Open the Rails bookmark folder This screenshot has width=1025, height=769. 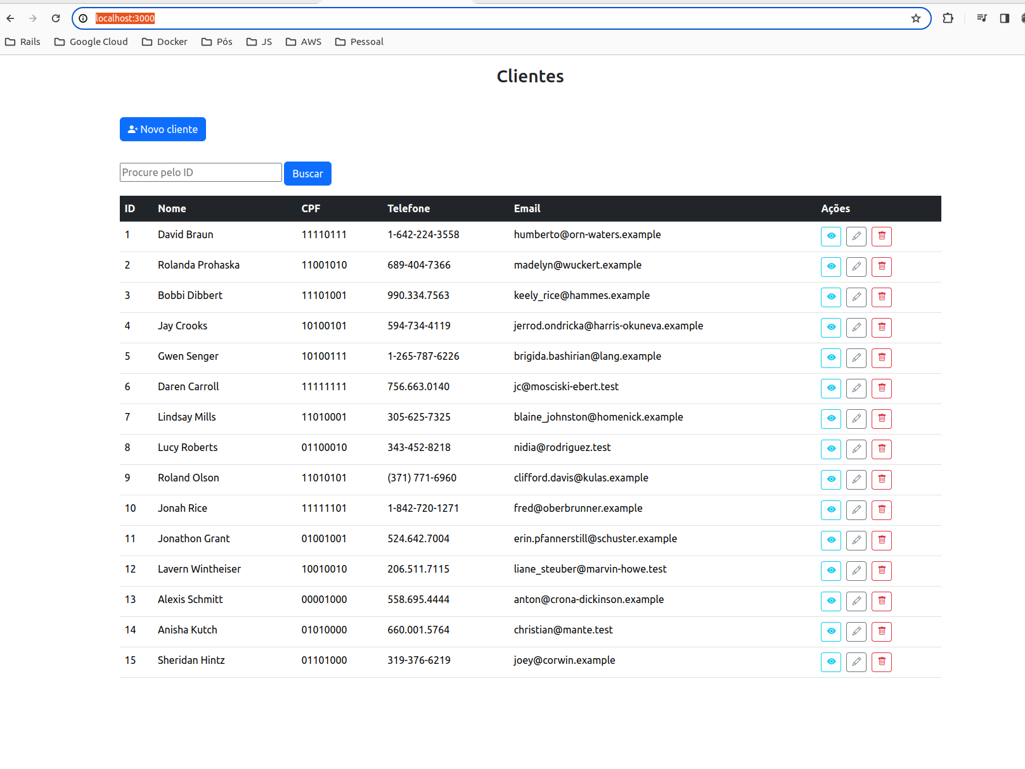[x=23, y=42]
